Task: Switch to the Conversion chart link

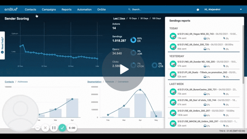Action: point(123,81)
